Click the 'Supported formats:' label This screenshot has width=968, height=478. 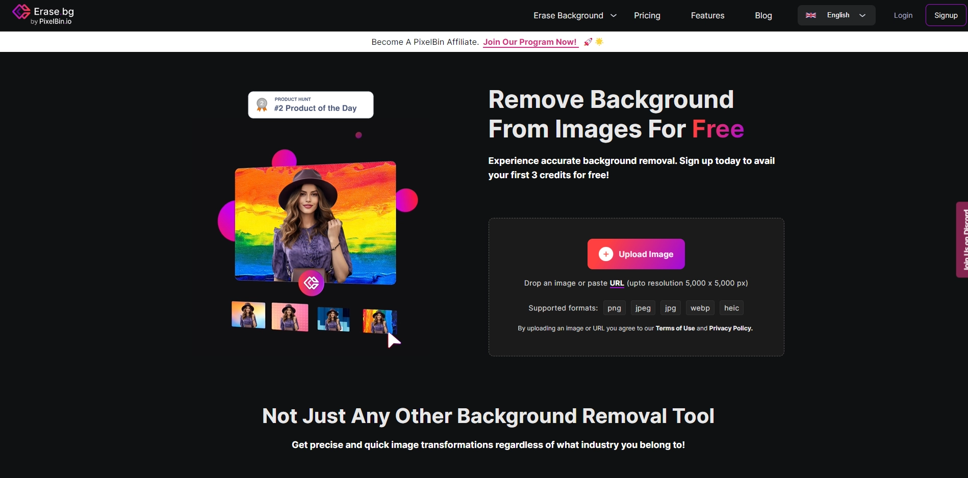pyautogui.click(x=563, y=308)
